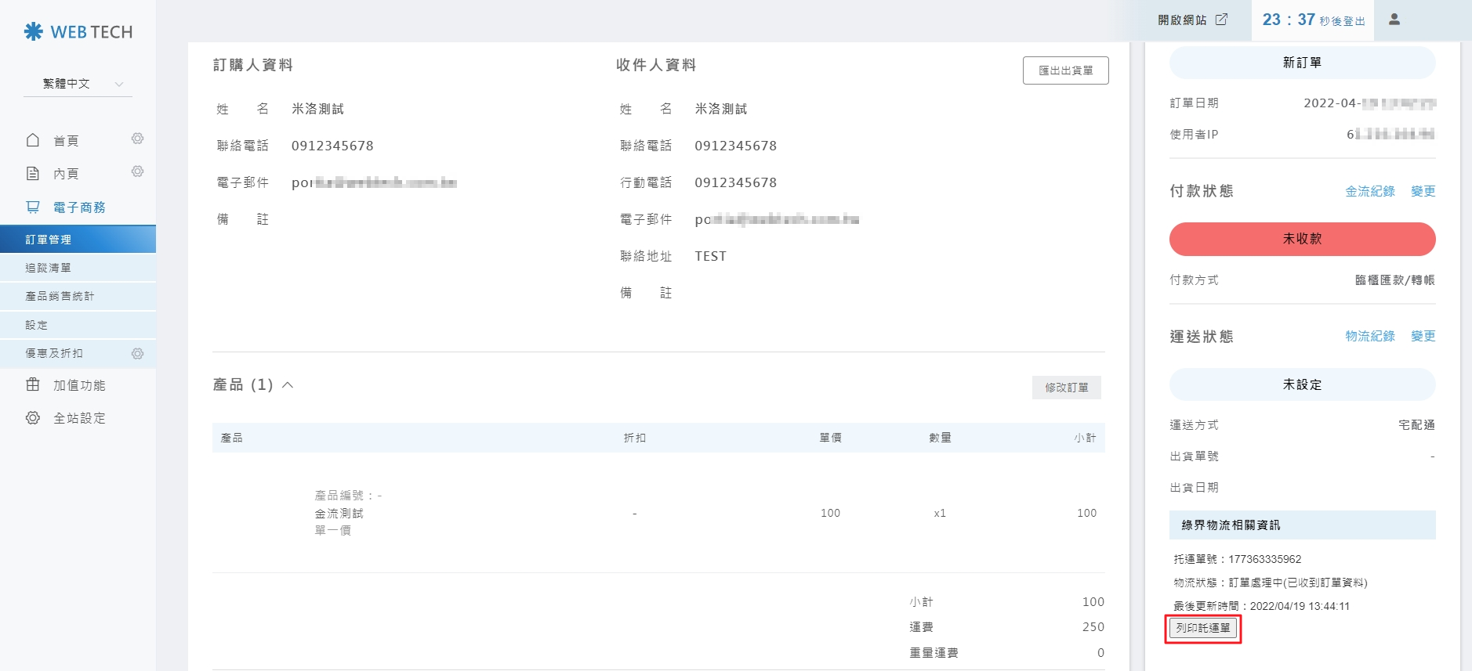Click the WEB TECH snowflake logo

point(34,31)
